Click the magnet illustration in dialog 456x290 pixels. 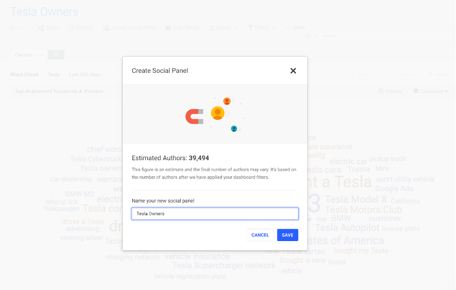(194, 117)
